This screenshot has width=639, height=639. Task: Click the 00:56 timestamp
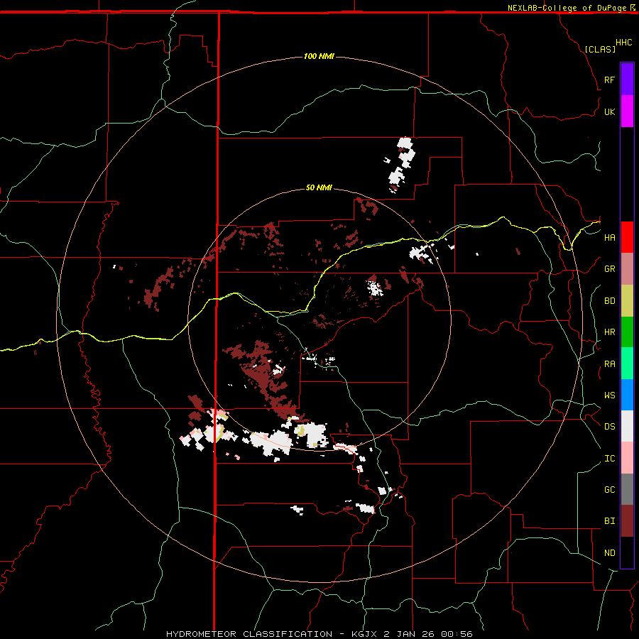[457, 634]
